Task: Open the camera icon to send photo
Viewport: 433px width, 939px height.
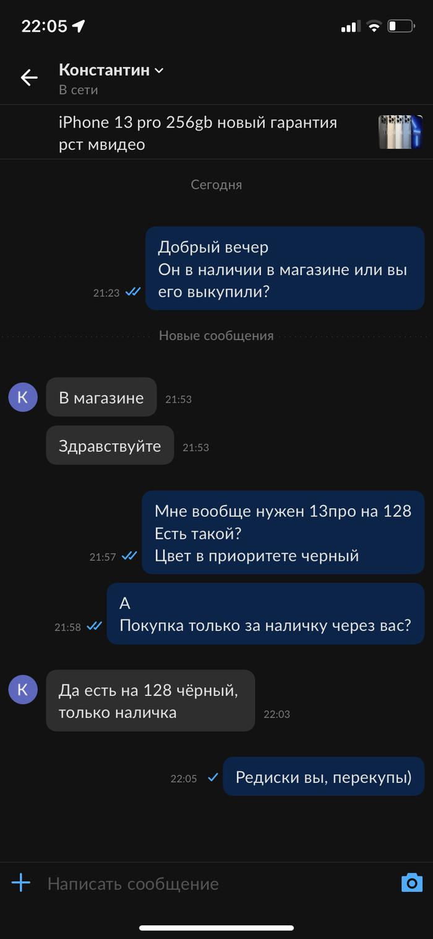Action: (x=411, y=883)
